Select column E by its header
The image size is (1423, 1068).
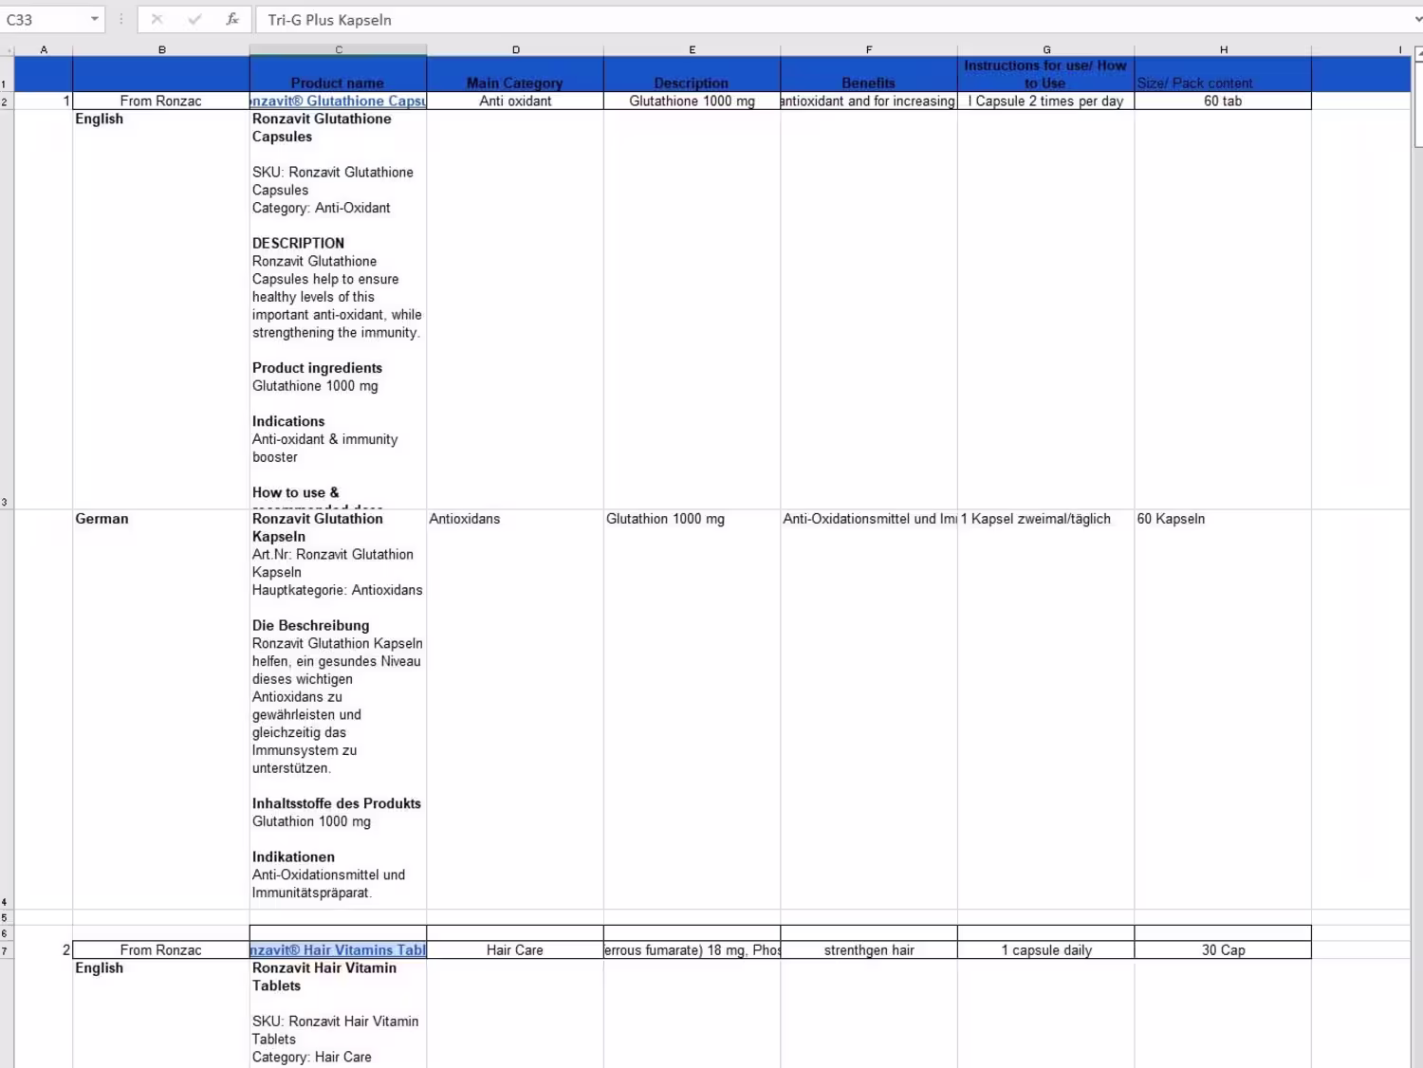tap(693, 49)
